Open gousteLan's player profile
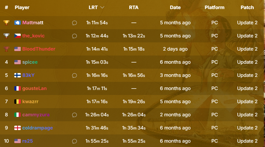Image resolution: width=265 pixels, height=147 pixels. [34, 88]
